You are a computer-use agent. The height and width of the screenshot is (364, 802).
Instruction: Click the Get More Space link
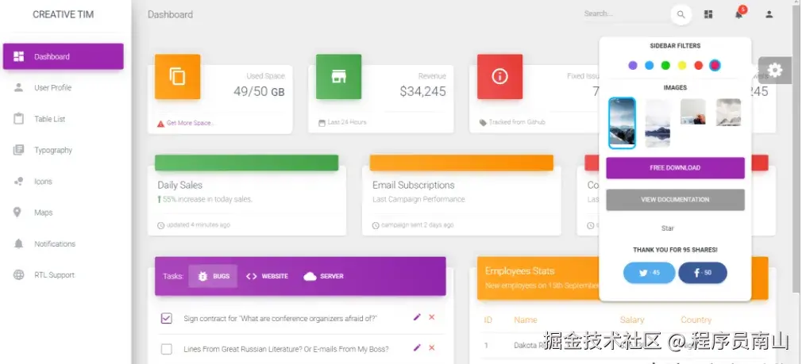pos(189,123)
